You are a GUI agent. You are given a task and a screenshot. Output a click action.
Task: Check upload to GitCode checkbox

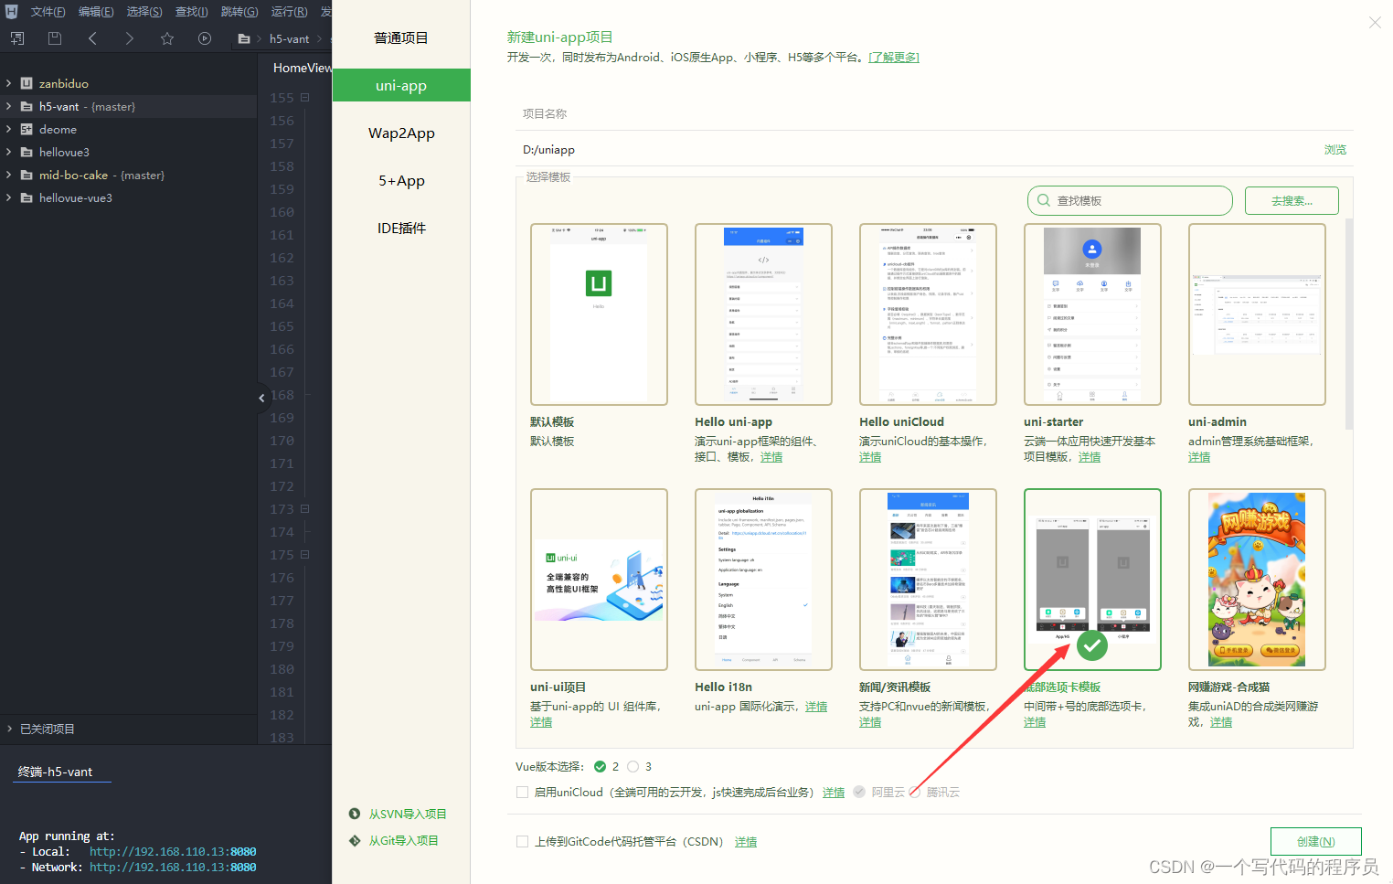[522, 841]
